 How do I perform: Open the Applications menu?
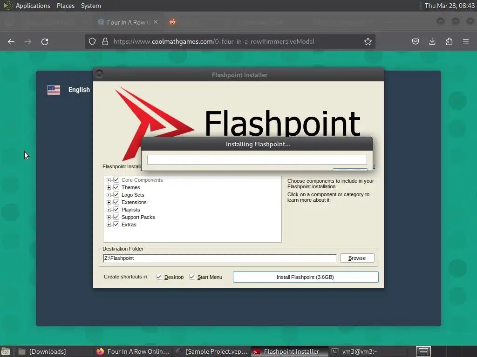pyautogui.click(x=33, y=6)
